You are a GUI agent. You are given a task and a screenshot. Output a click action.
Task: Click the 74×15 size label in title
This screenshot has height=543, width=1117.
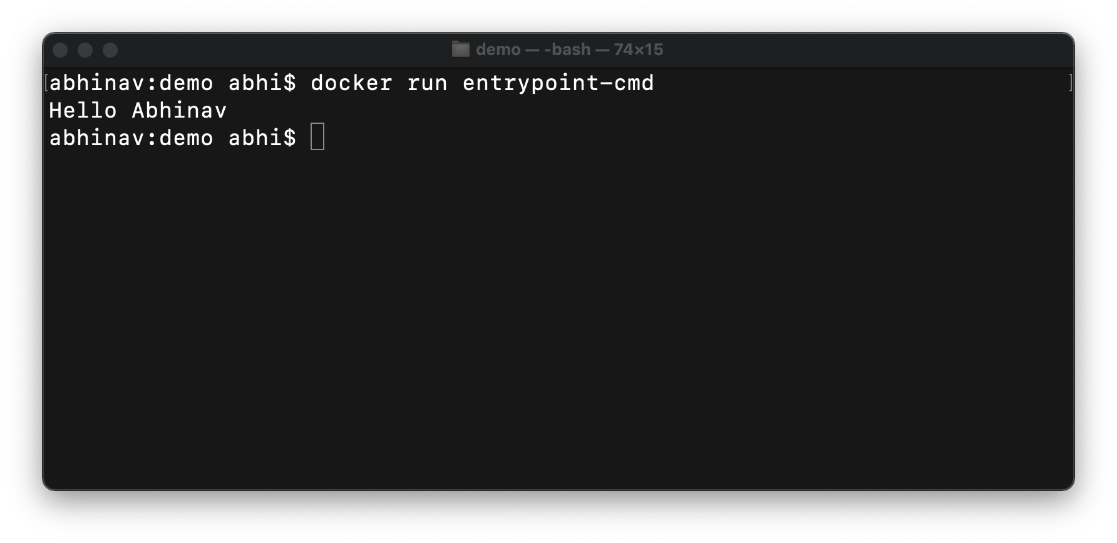pos(637,49)
